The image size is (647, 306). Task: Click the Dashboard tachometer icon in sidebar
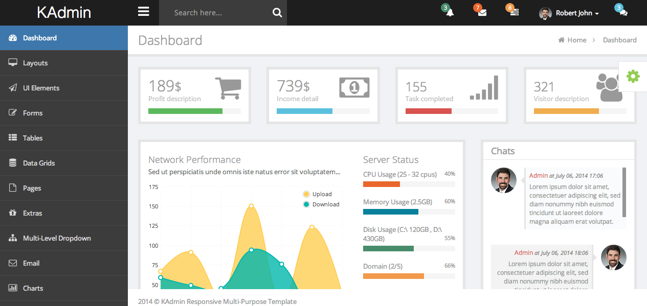click(x=13, y=38)
